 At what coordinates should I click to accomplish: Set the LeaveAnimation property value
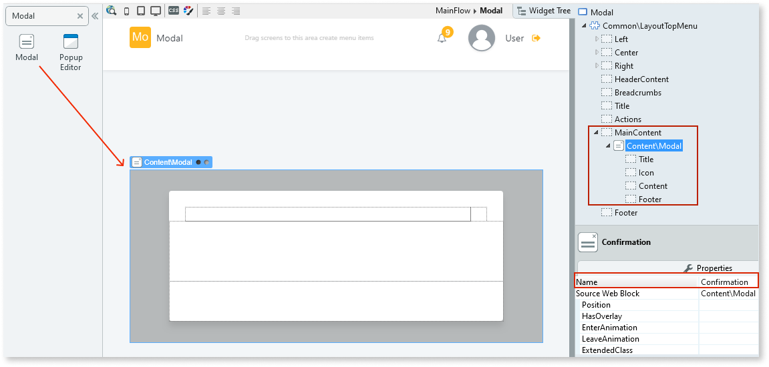[728, 338]
